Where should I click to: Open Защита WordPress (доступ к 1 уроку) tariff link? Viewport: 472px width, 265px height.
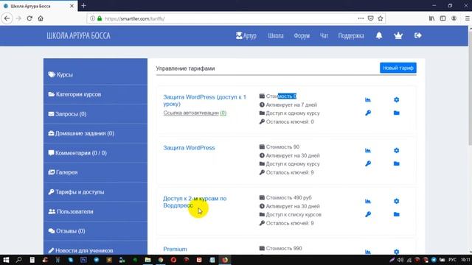[x=204, y=100]
